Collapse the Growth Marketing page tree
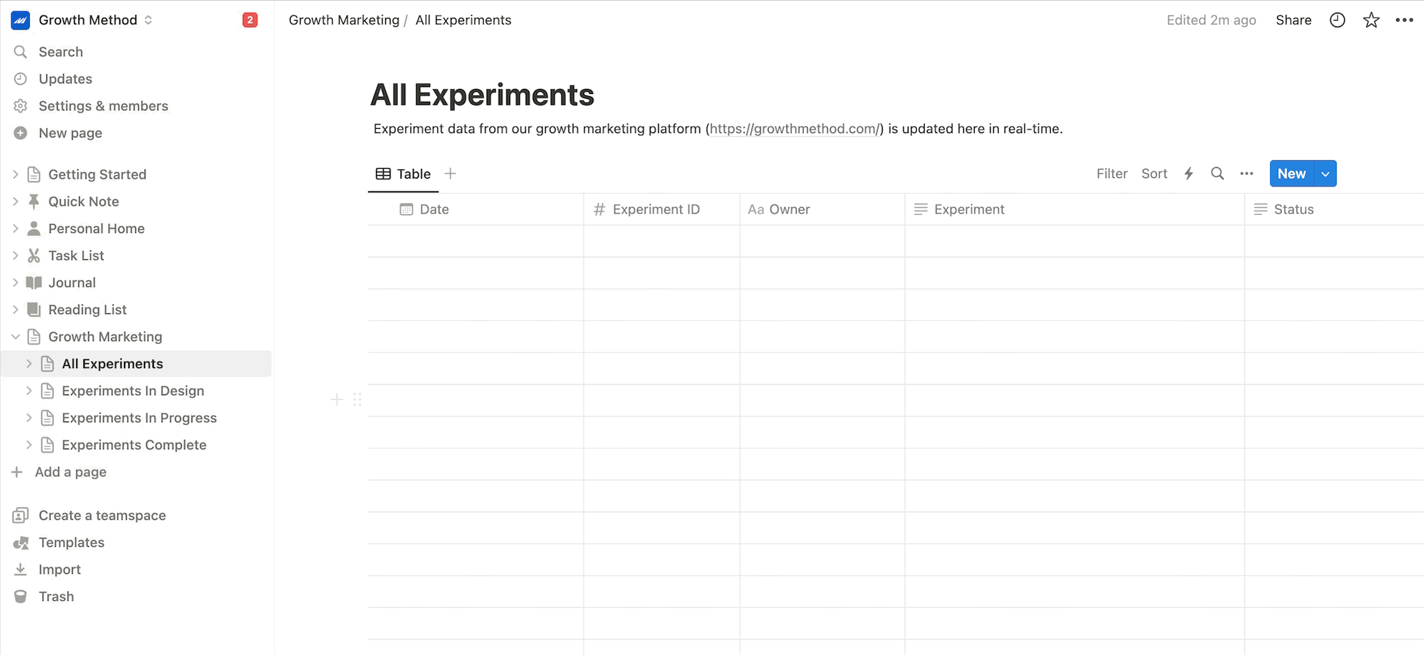The image size is (1424, 655). (x=16, y=337)
